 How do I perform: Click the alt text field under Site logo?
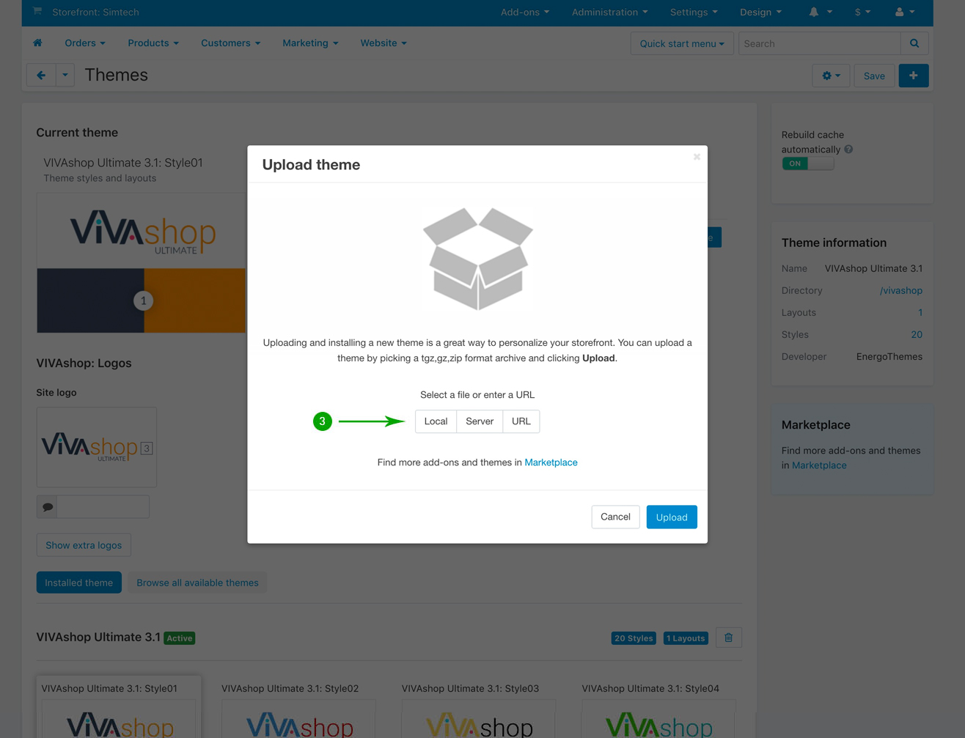103,506
